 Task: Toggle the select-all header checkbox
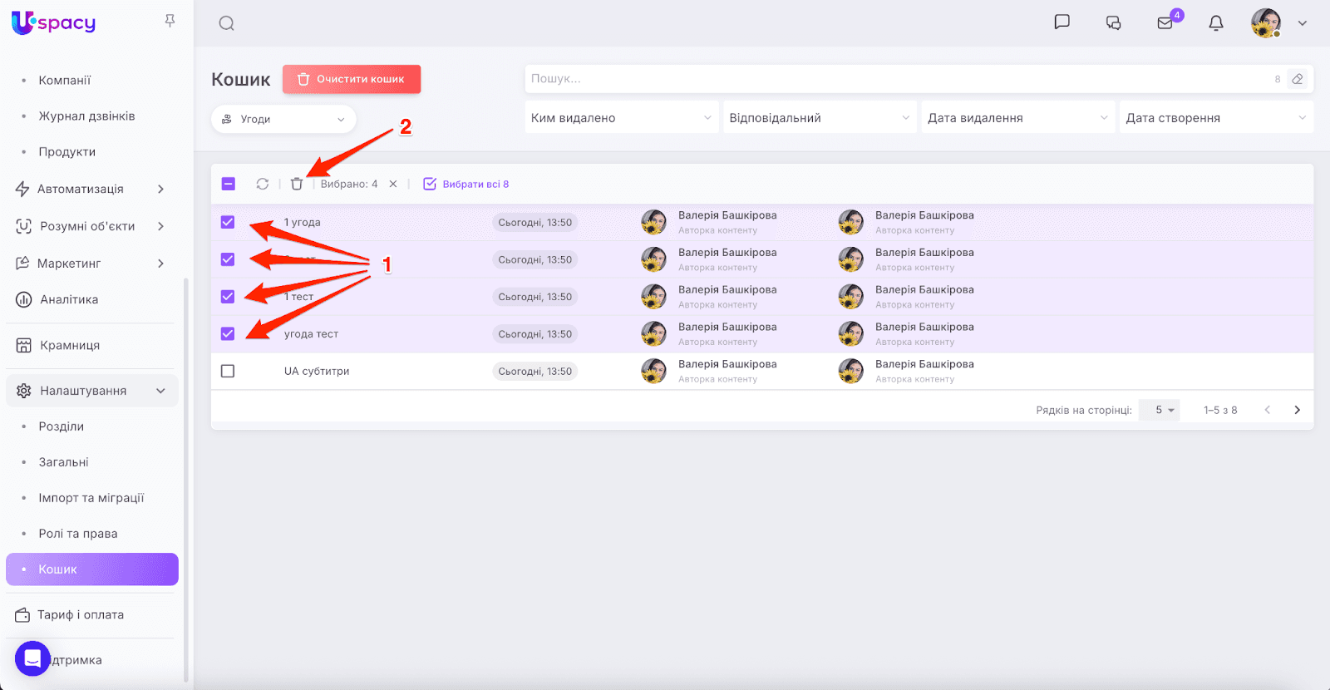pos(229,184)
